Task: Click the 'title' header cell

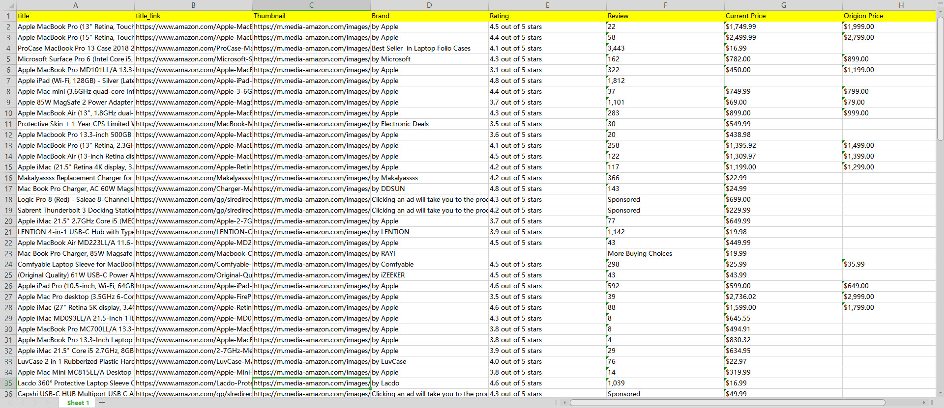Action: (x=75, y=16)
